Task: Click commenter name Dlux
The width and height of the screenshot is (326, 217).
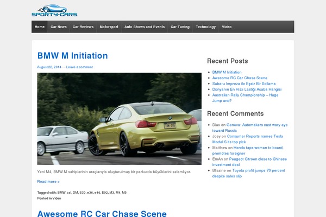Action: 216,125
